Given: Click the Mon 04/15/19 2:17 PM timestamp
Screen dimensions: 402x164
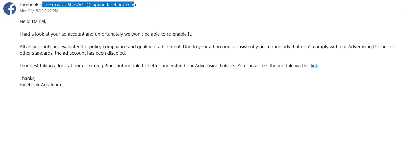Looking at the screenshot, I should tap(39, 11).
